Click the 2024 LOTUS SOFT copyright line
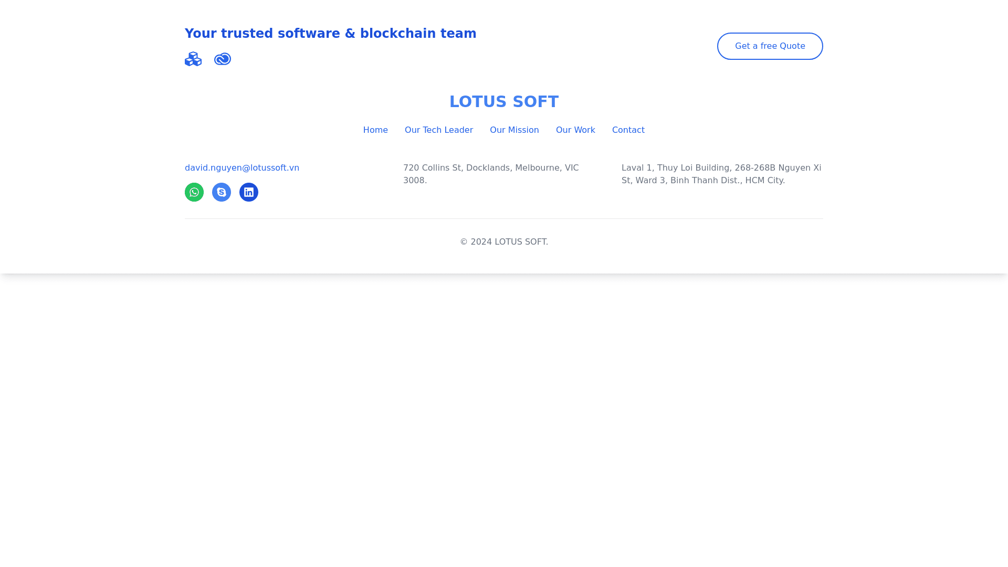 (504, 242)
